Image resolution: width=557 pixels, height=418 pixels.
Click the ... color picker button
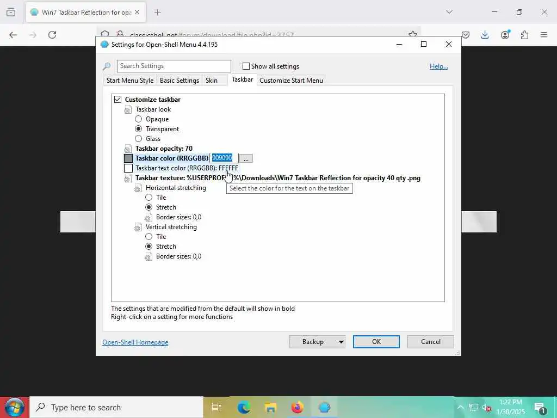tap(246, 158)
